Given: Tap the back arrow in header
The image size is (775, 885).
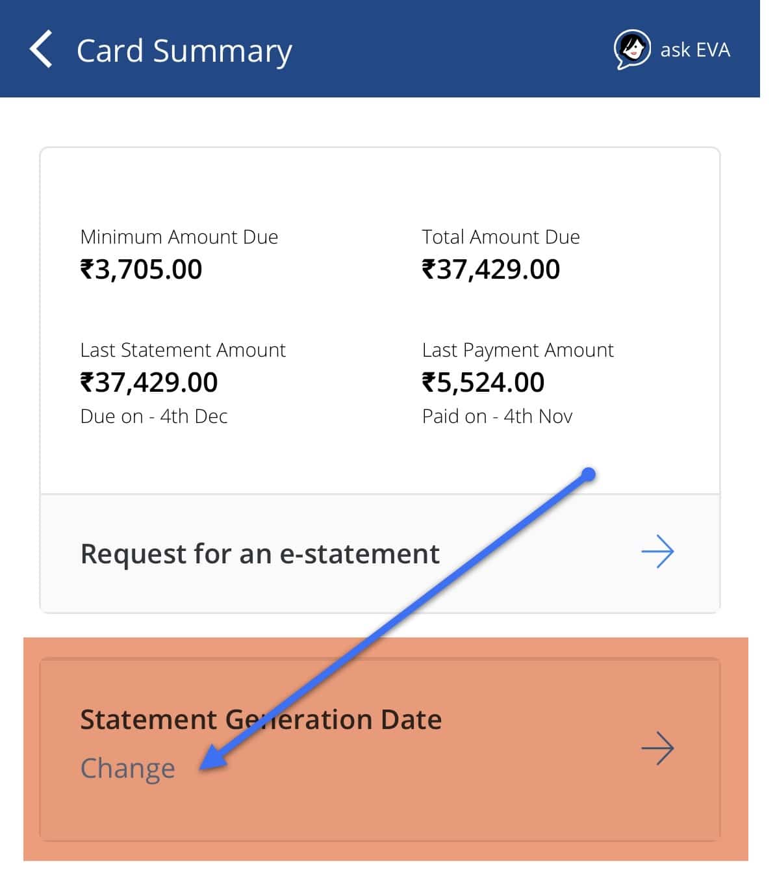Looking at the screenshot, I should [x=41, y=49].
